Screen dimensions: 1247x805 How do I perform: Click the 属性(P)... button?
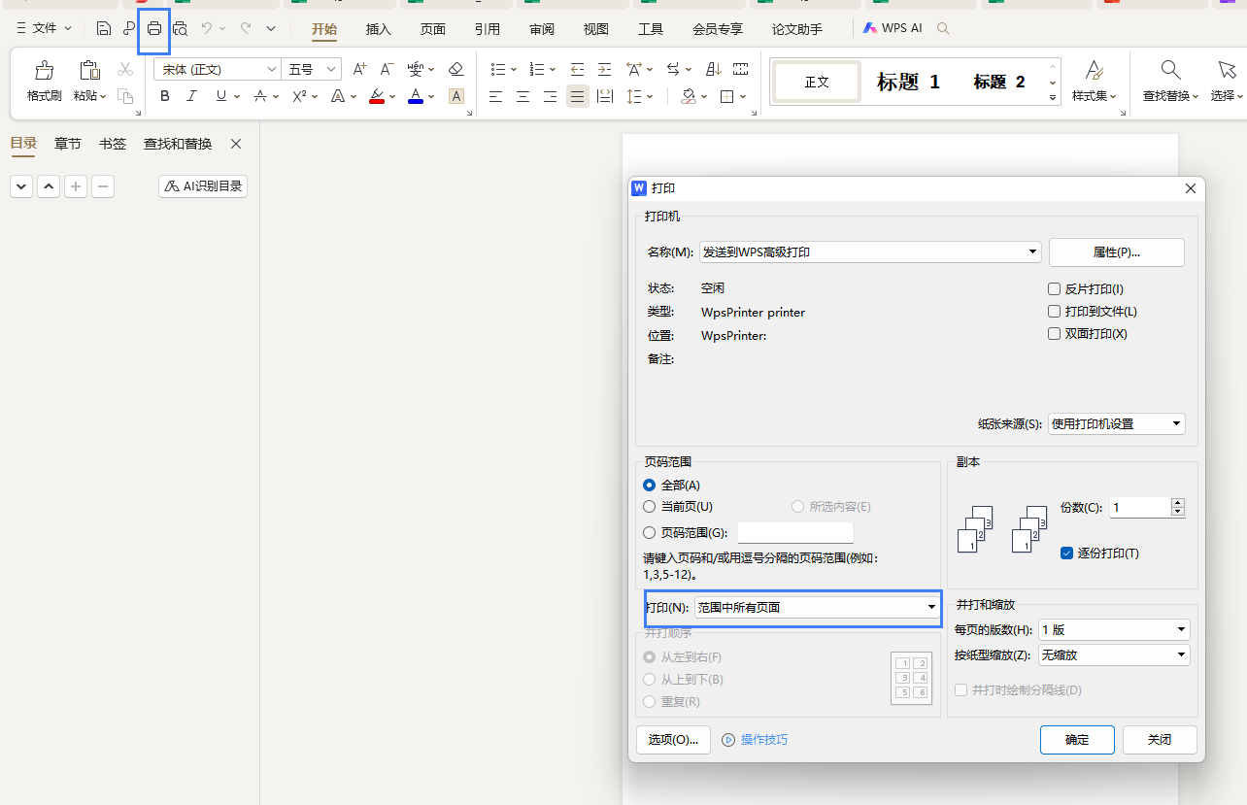pyautogui.click(x=1117, y=252)
